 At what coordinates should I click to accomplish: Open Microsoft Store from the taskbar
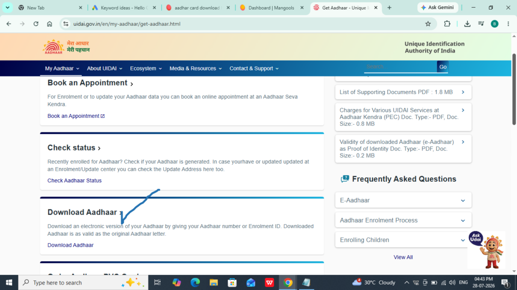[x=232, y=282]
